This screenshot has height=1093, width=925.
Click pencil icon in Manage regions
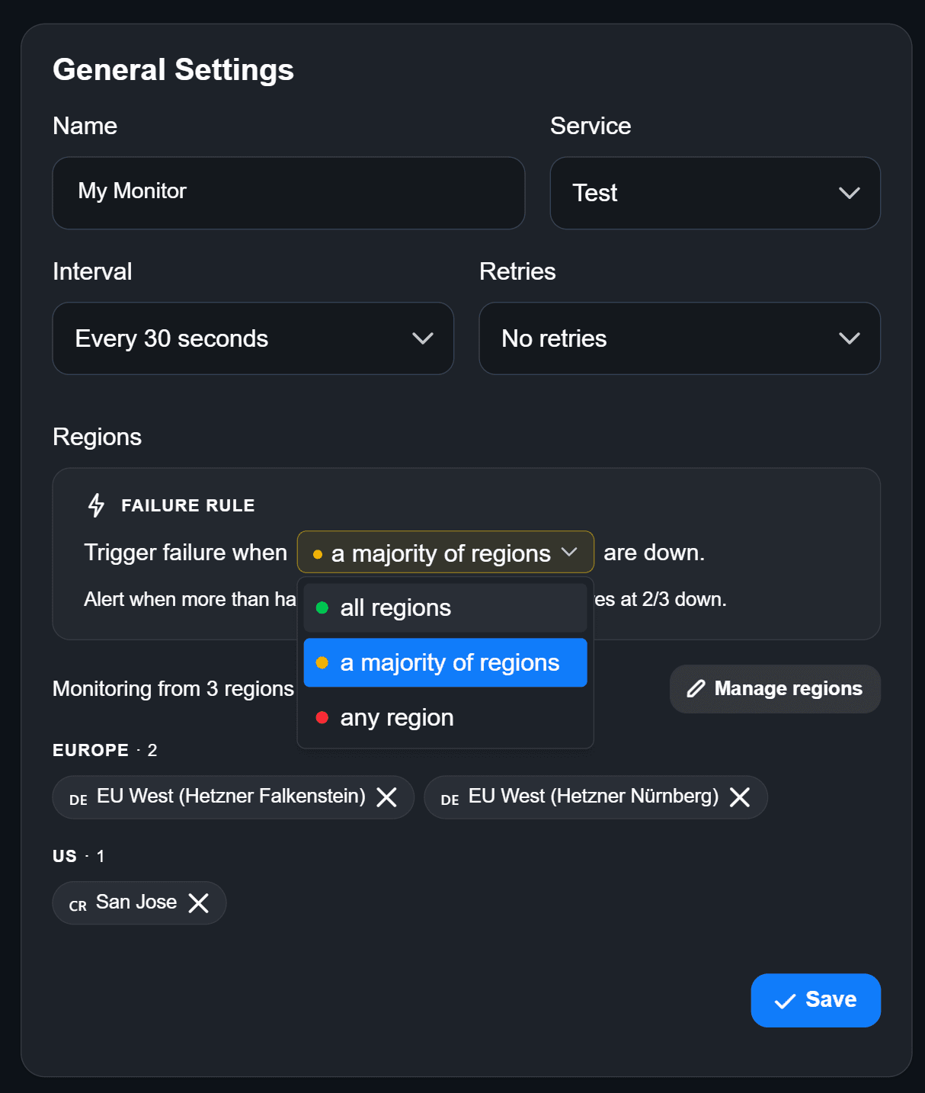pyautogui.click(x=696, y=689)
